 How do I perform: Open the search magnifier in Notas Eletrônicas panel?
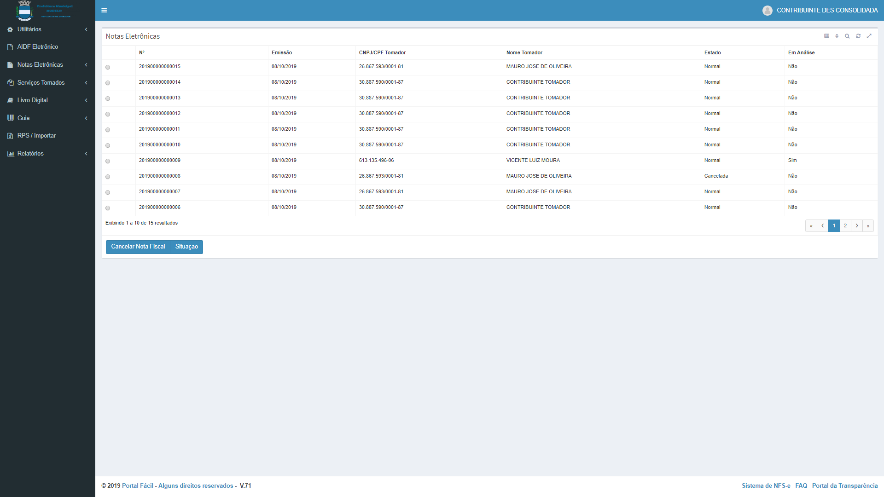pos(847,36)
